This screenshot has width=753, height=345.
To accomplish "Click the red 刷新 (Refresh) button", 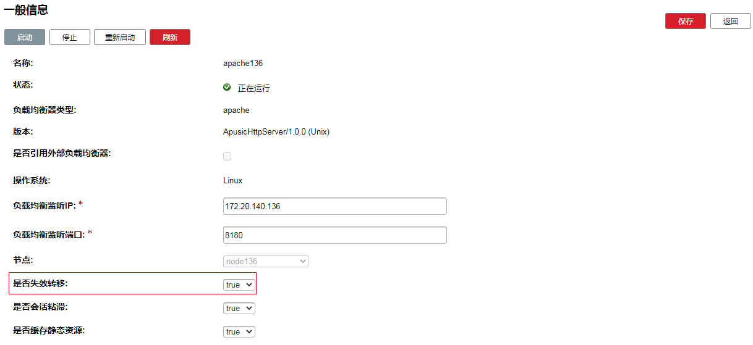I will 170,37.
